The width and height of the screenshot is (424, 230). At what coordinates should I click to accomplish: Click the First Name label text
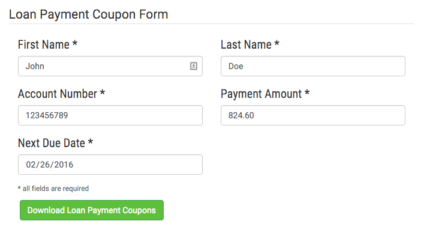44,44
